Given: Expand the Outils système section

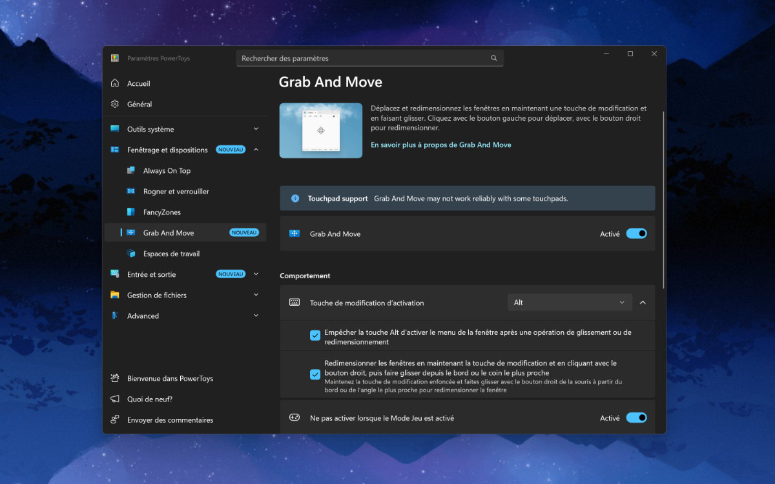Looking at the screenshot, I should pos(256,129).
